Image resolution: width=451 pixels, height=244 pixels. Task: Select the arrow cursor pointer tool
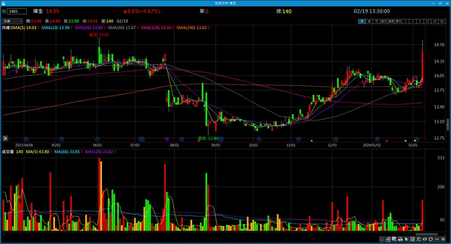point(406,239)
